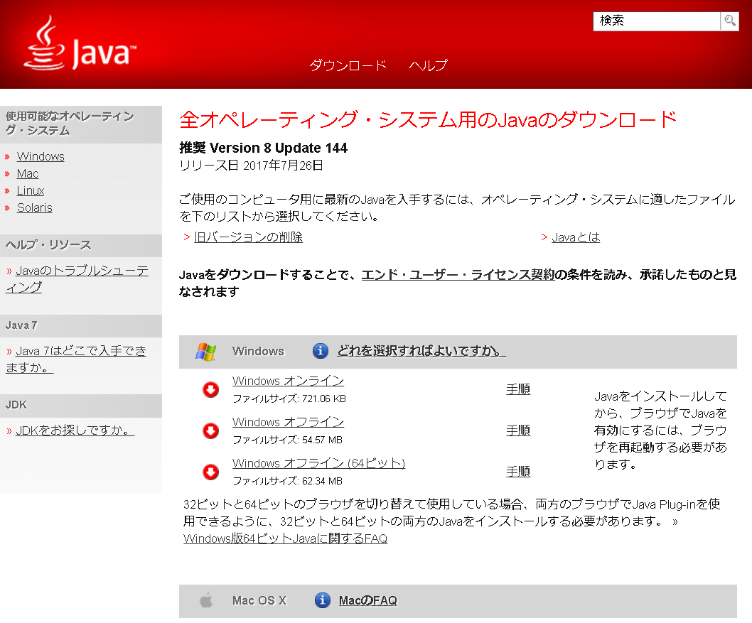Click the info icon next to MacのFAQ
The height and width of the screenshot is (623, 752).
pos(322,600)
